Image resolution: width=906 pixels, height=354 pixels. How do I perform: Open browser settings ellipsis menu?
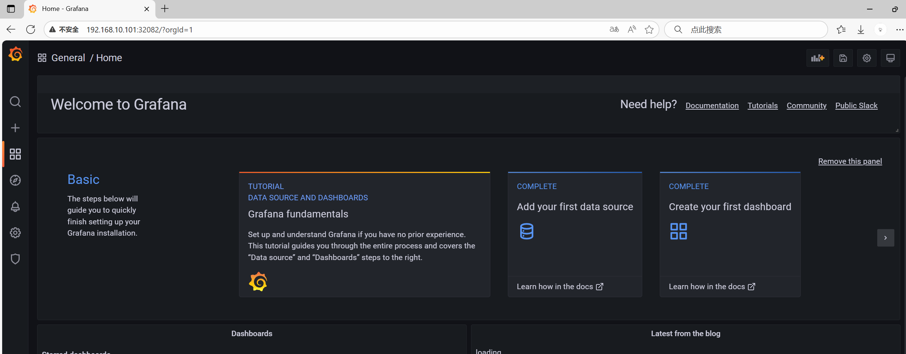tap(900, 29)
